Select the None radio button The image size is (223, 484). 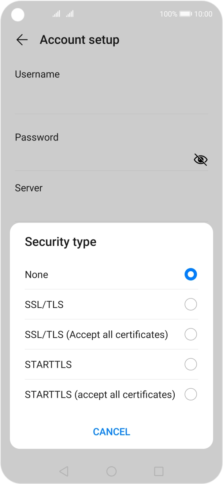190,275
